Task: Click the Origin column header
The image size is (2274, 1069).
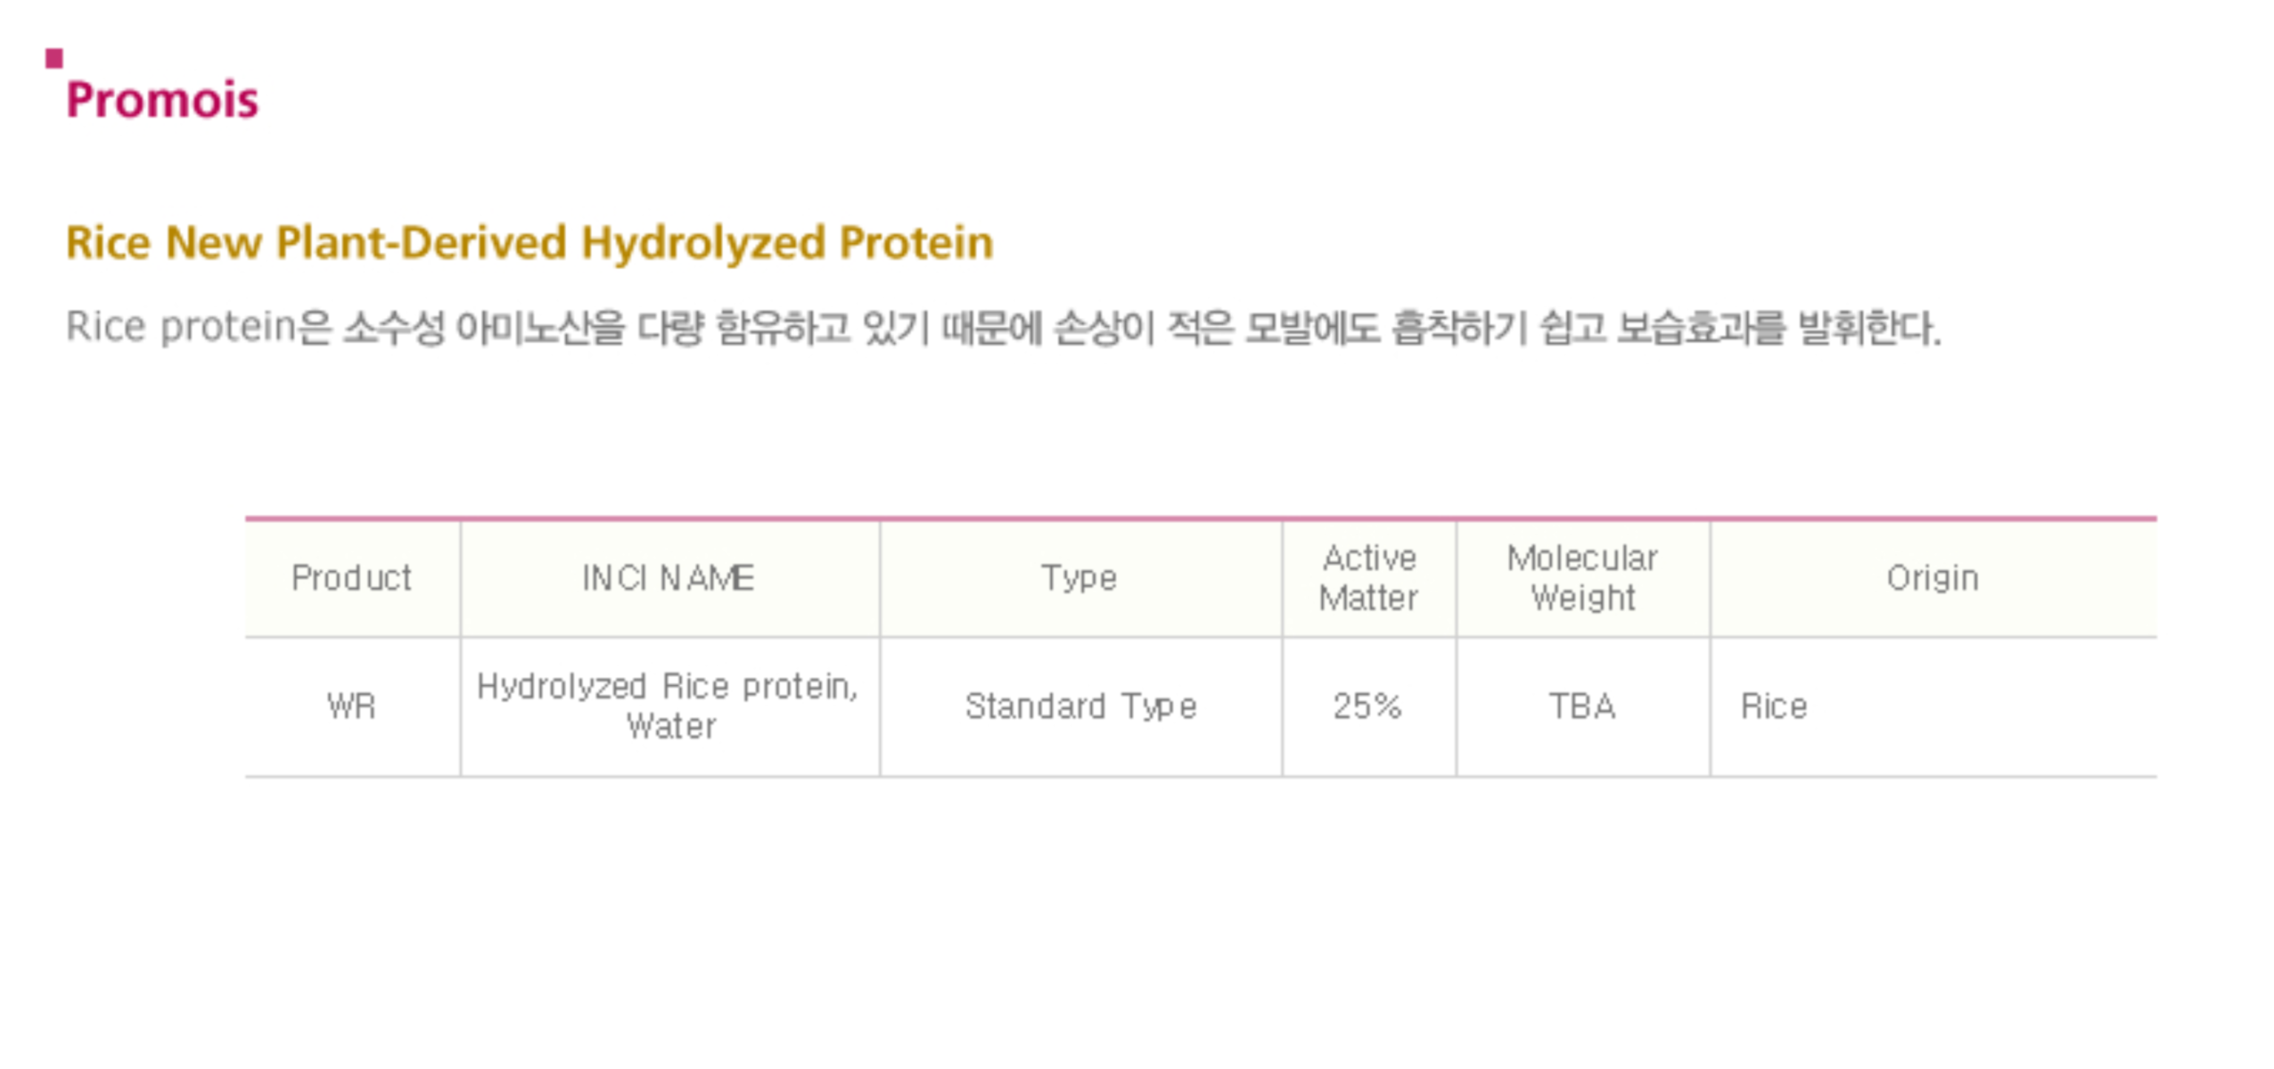Action: tap(1932, 578)
